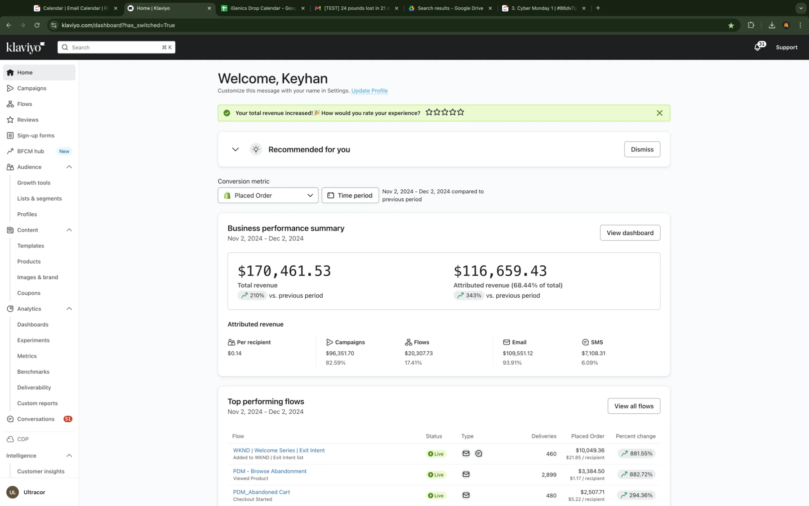Click SMS type icon for Welcome Series flow

[479, 453]
